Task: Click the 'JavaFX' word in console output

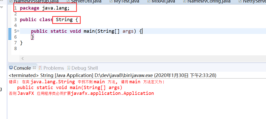Action: 26,93
